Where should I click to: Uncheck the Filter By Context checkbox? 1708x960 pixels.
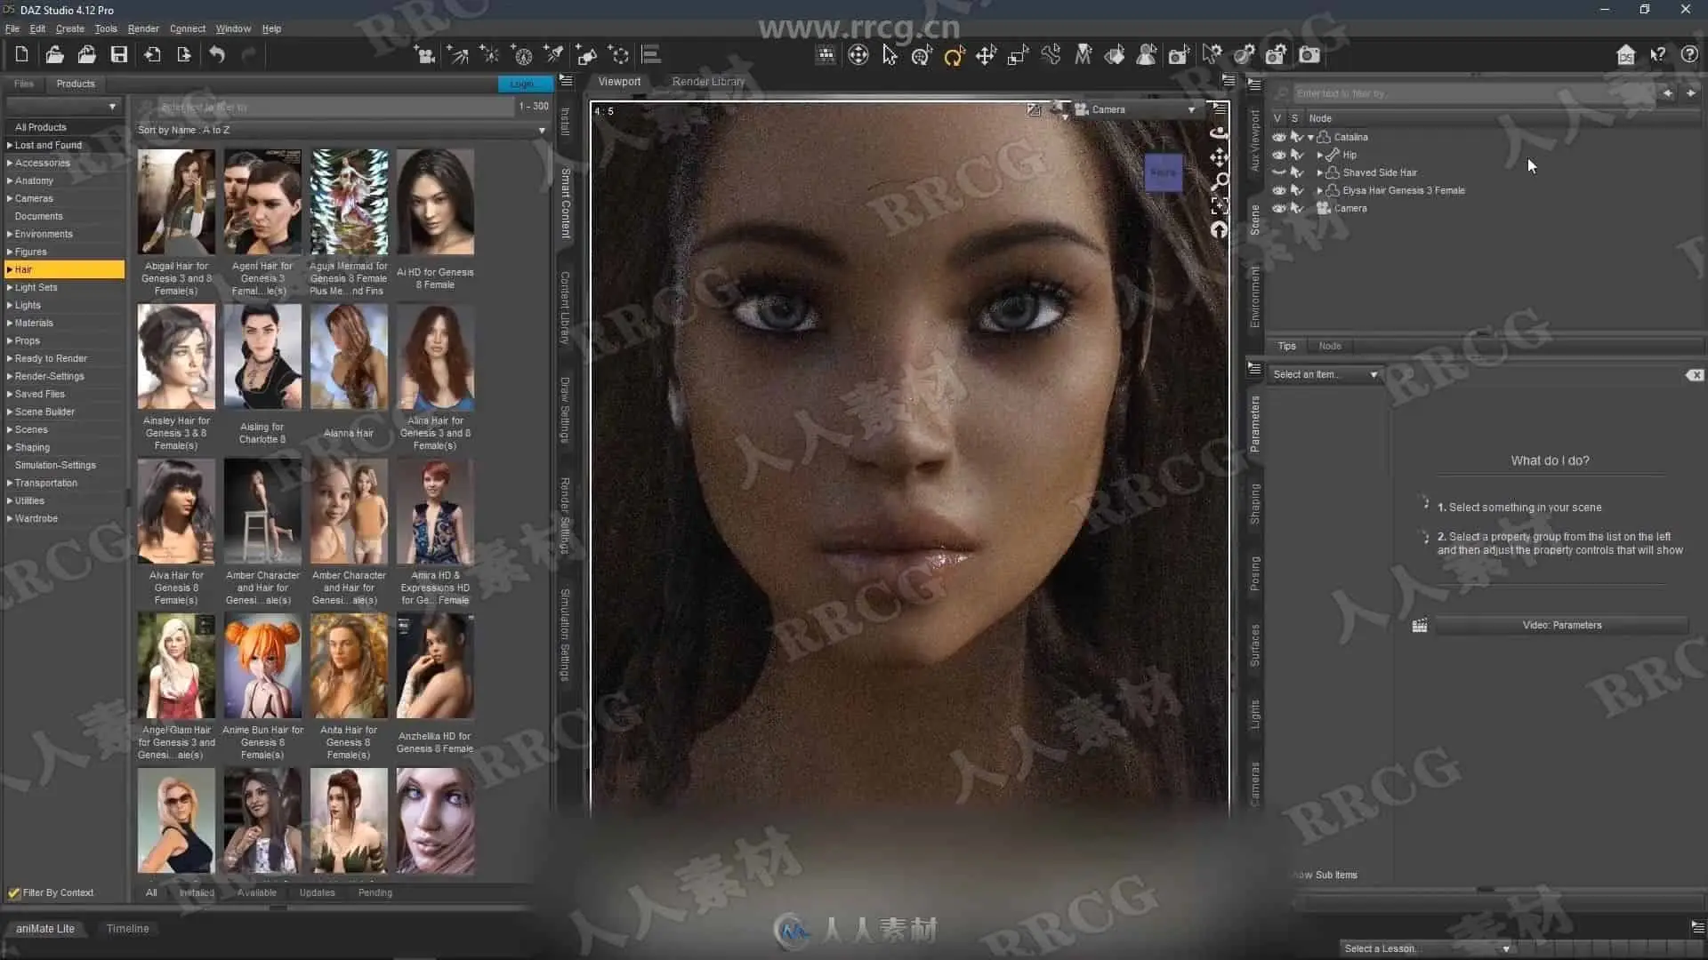click(14, 892)
